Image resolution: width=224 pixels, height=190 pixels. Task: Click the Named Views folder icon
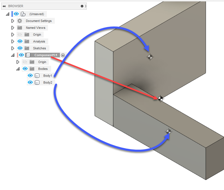point(20,28)
